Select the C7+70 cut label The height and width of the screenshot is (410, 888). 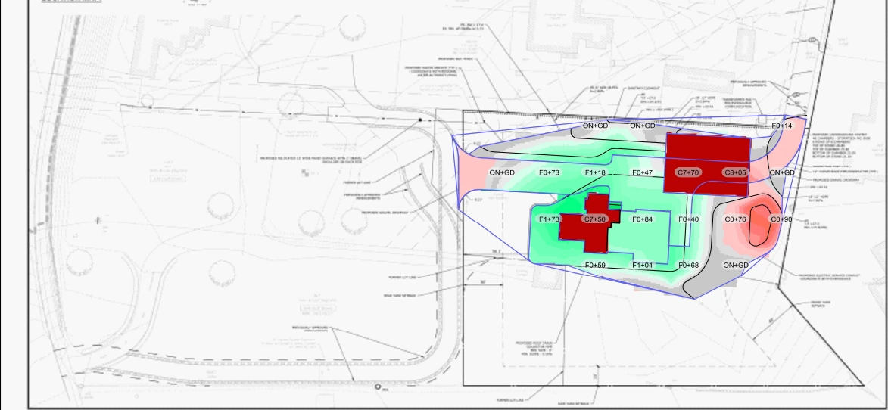coord(688,172)
